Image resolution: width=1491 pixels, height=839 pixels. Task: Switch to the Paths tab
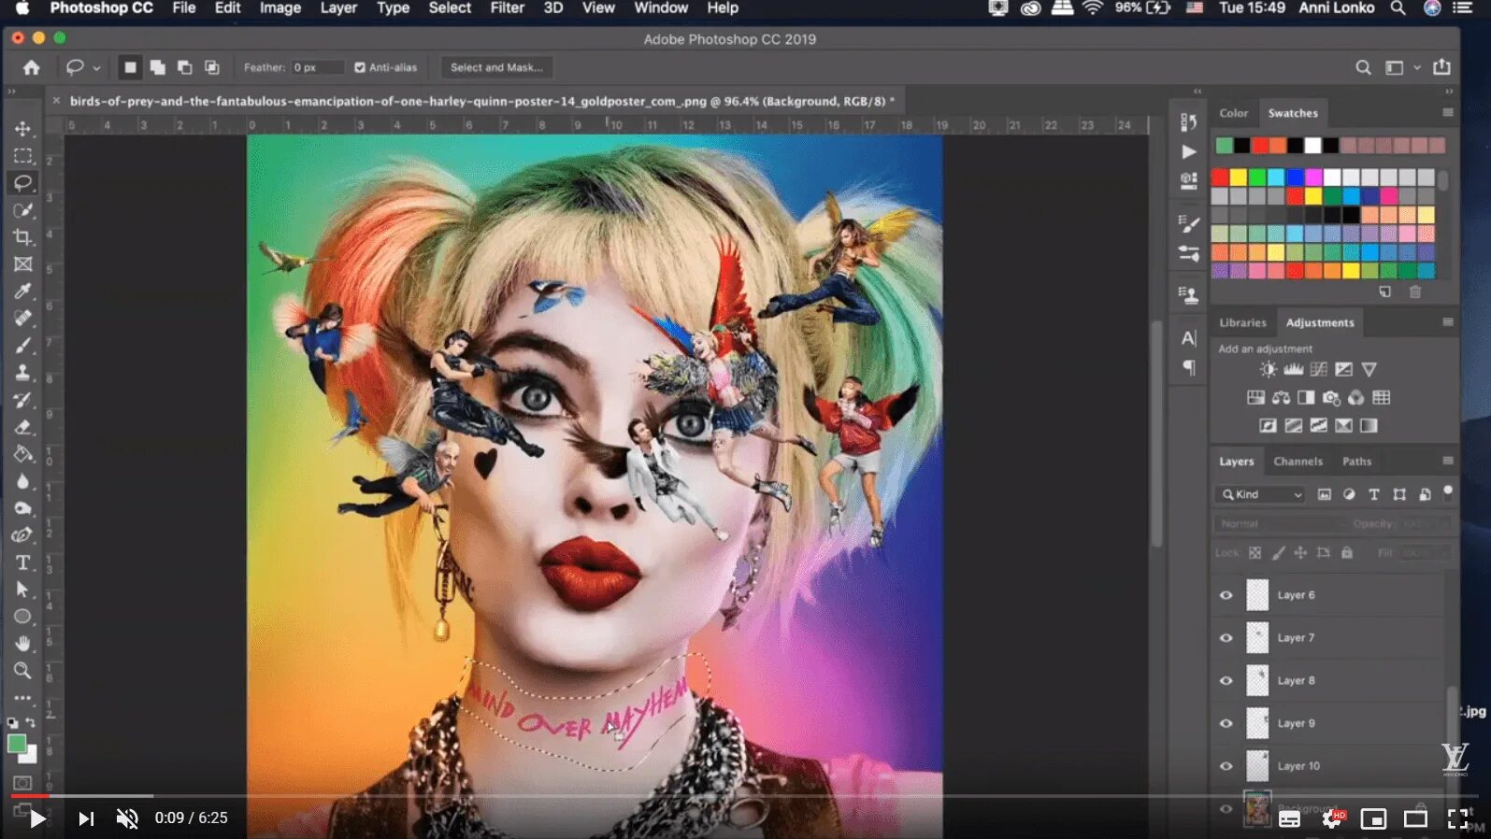(1356, 462)
